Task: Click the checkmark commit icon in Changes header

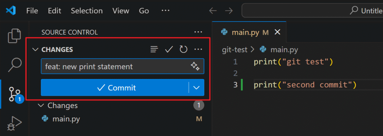Action: pyautogui.click(x=169, y=50)
